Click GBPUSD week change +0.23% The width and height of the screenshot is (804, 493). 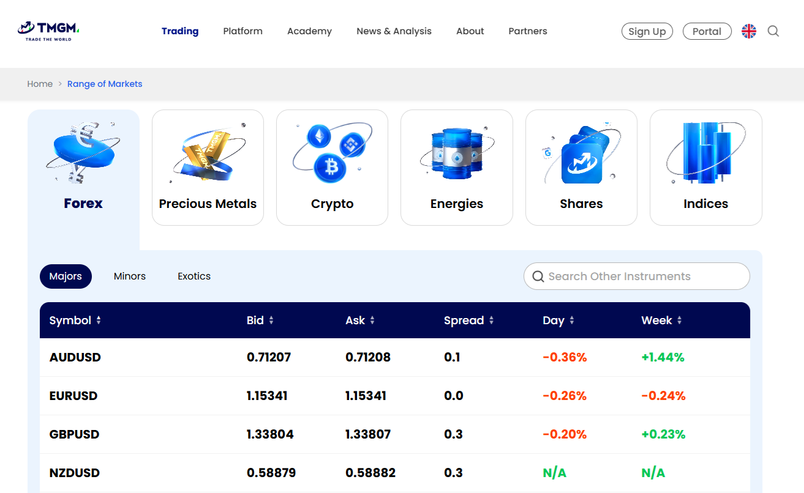[663, 434]
